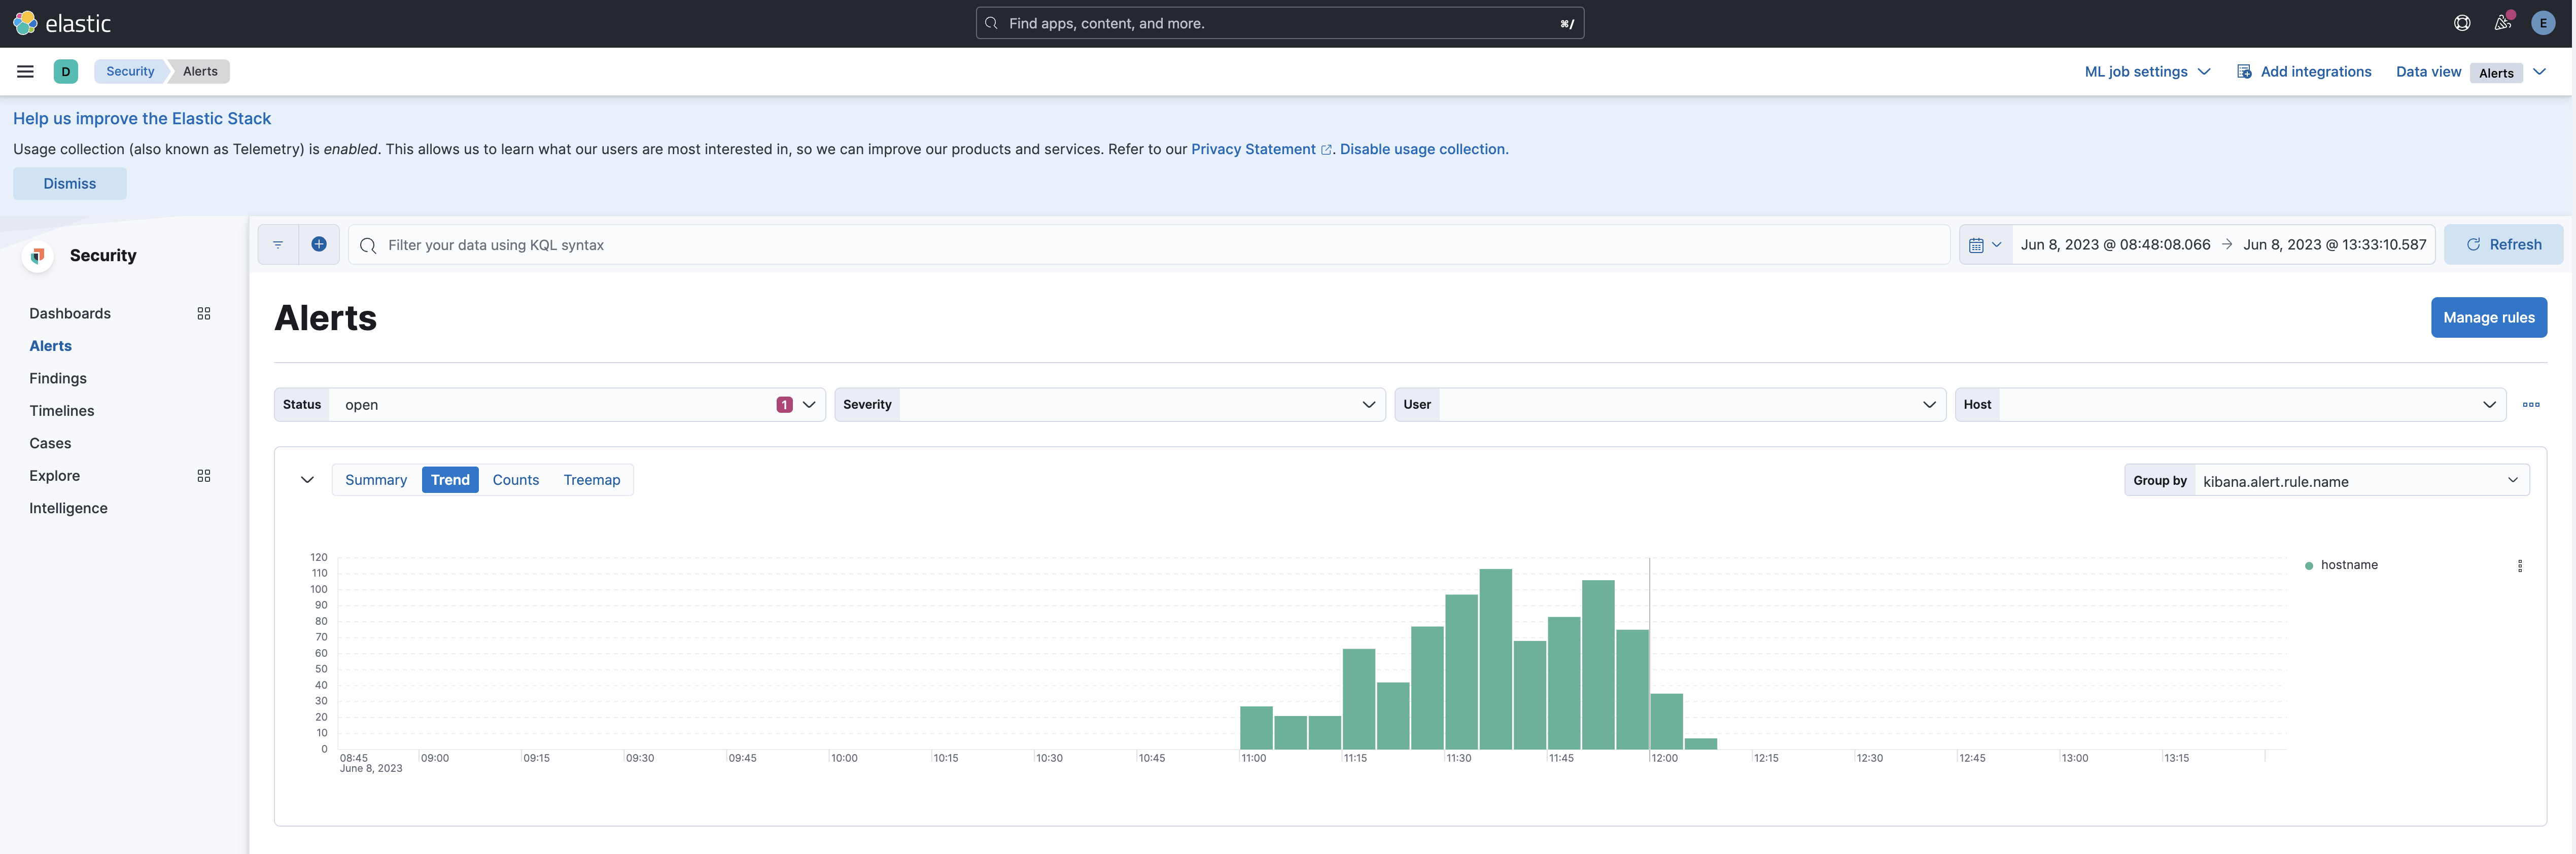Open the help menu icon
Screen dimensions: 2576x854
tap(2462, 23)
